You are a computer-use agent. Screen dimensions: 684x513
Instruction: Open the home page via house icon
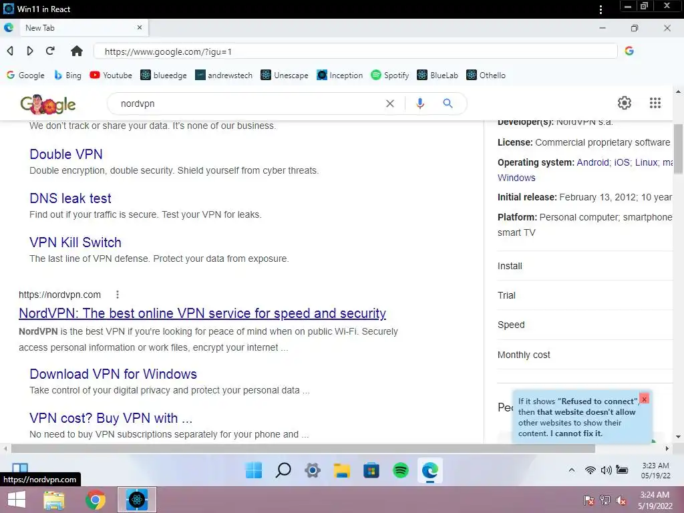pos(77,51)
